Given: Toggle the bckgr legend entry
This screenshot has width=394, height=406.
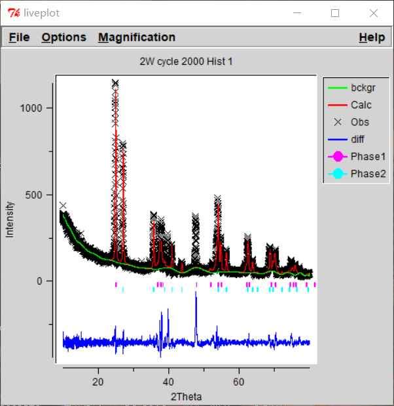Looking at the screenshot, I should coord(362,88).
